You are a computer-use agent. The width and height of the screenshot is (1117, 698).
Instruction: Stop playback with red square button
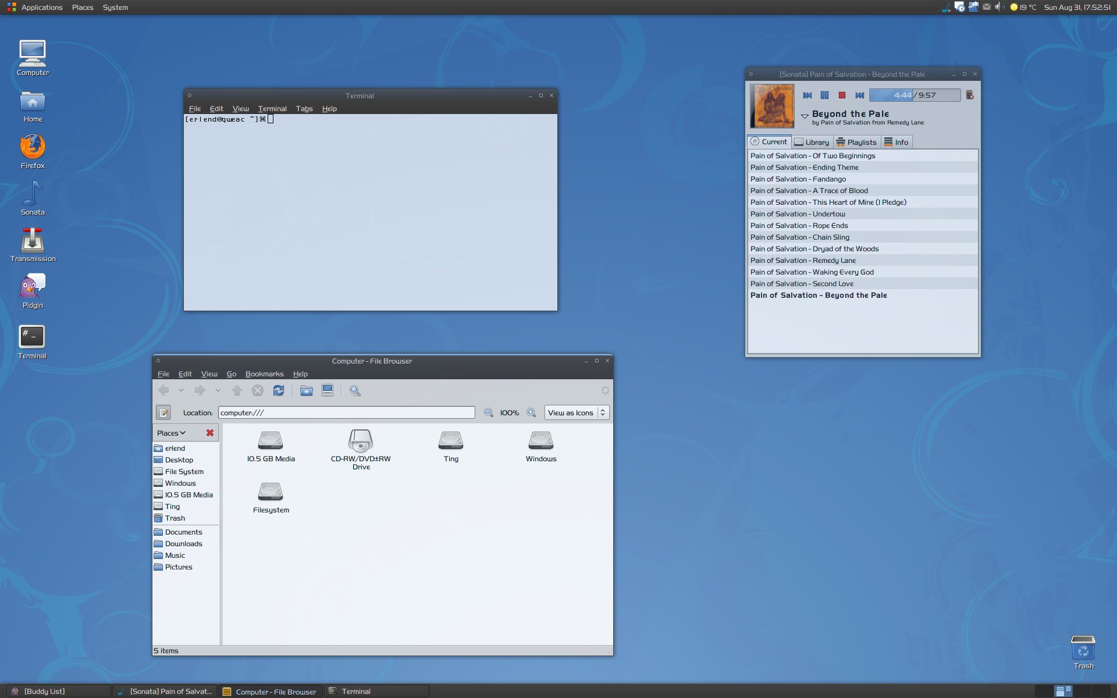point(842,95)
